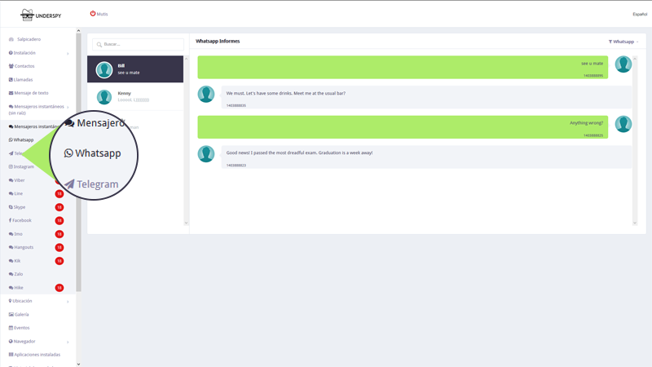Click the Buscar search field

138,44
